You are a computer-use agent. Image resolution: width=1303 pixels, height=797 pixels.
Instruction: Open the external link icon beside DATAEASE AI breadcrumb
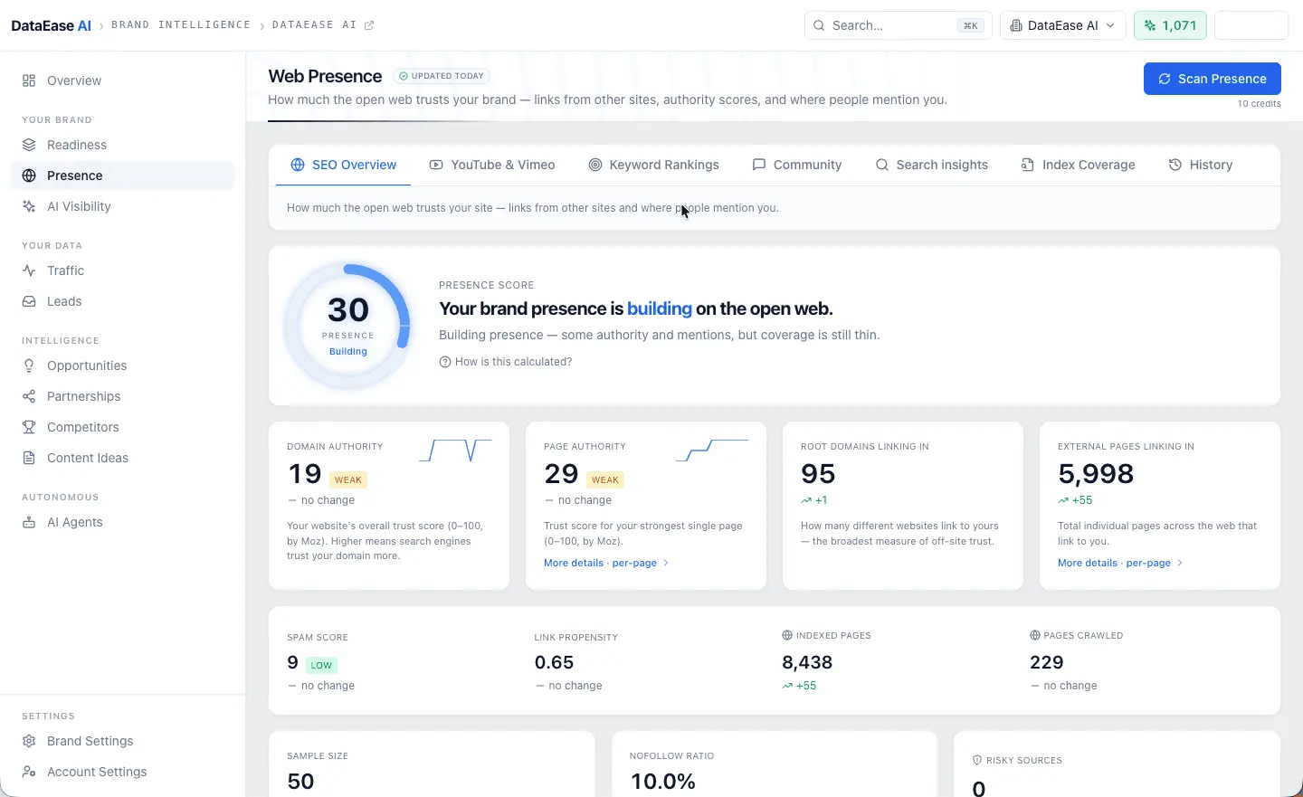[x=369, y=25]
